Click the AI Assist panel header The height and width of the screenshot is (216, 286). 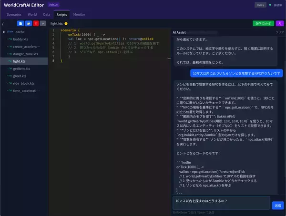[179, 32]
